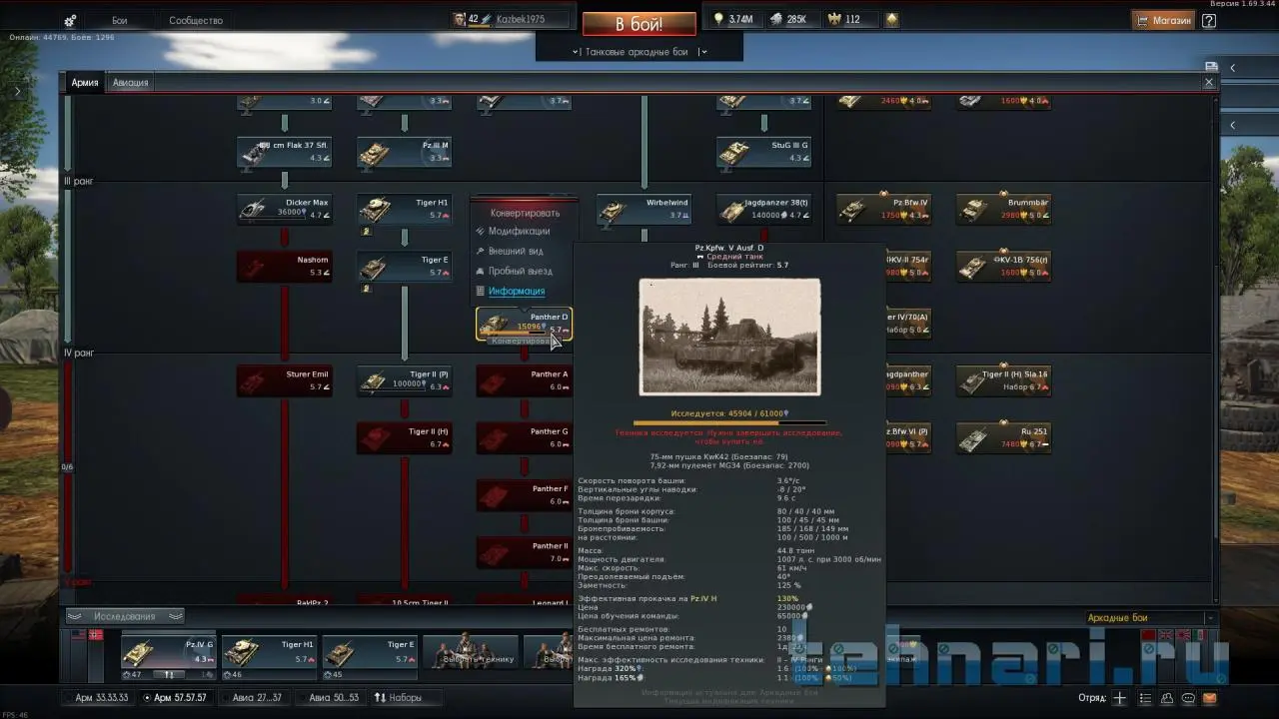1279x719 pixels.
Task: Select the Nashorn locked vehicle
Action: 284,267
